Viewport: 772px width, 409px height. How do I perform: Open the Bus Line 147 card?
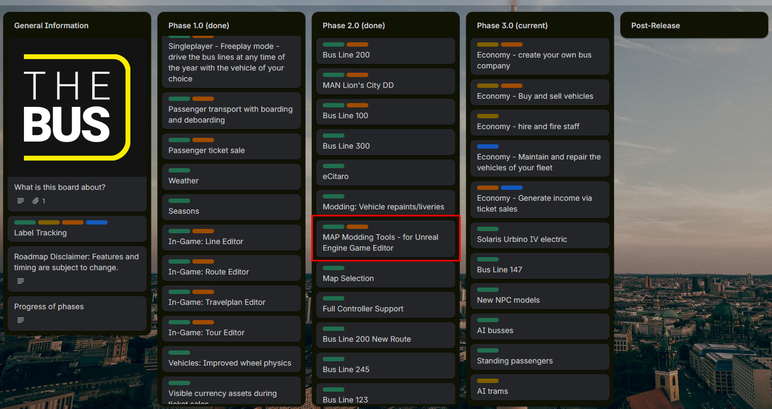(540, 266)
